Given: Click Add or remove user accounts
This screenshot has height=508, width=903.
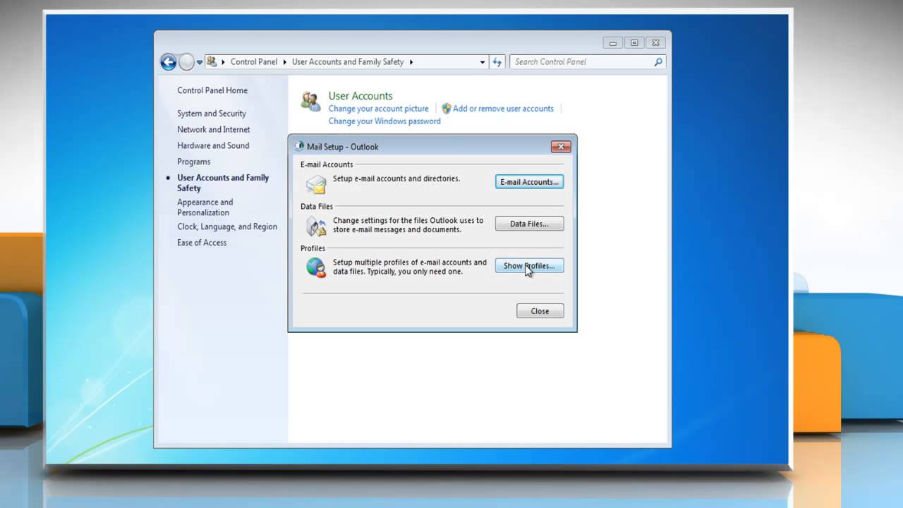Looking at the screenshot, I should point(503,109).
